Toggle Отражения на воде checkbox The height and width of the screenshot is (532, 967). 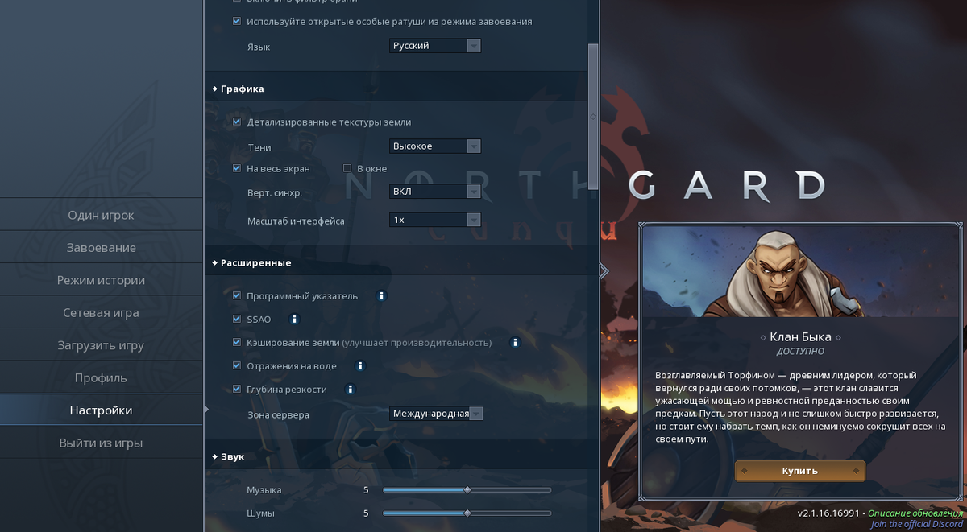point(237,365)
